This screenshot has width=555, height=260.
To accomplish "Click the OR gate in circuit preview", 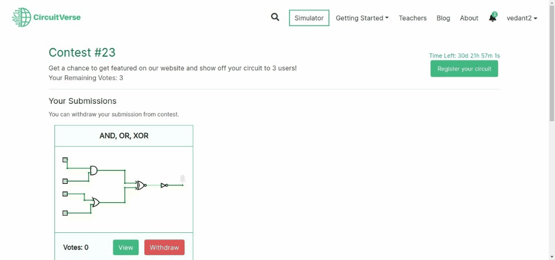I will tap(96, 202).
